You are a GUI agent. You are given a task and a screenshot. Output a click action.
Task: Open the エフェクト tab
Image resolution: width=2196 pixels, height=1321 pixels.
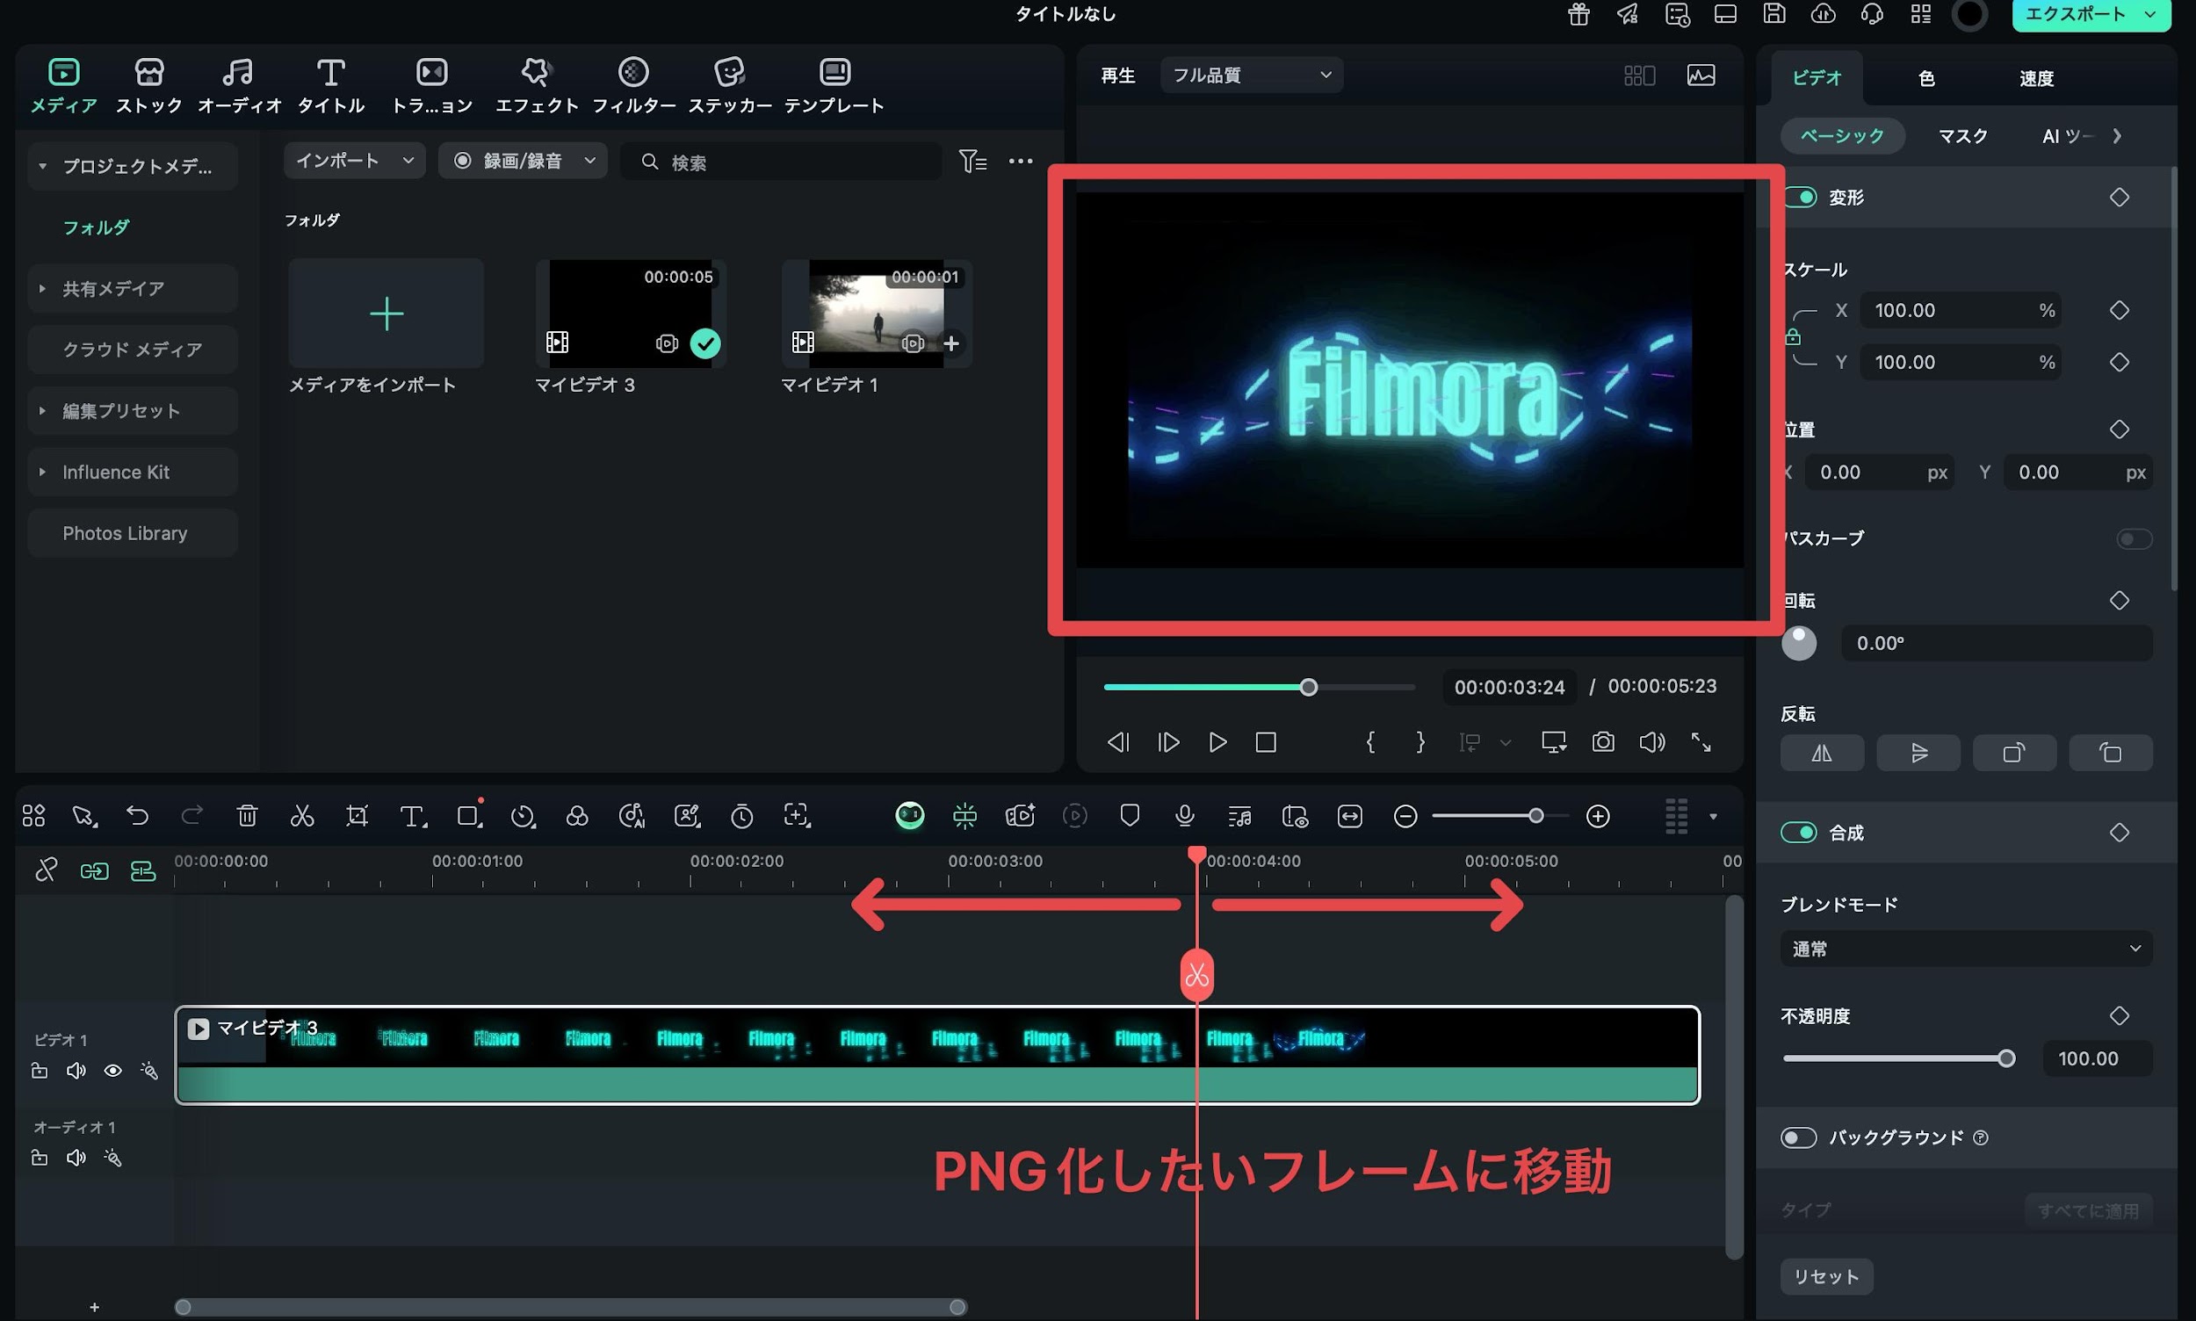click(536, 86)
